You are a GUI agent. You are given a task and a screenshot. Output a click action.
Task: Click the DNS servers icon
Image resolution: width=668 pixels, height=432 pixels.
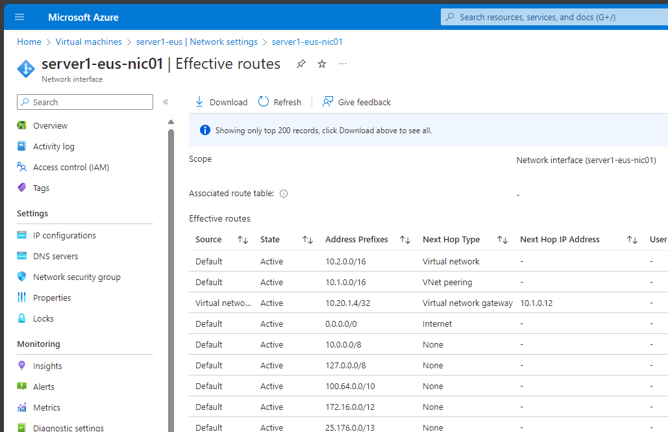pyautogui.click(x=21, y=256)
